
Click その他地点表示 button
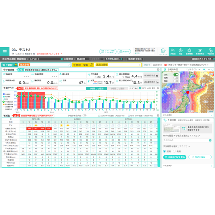click(114, 59)
